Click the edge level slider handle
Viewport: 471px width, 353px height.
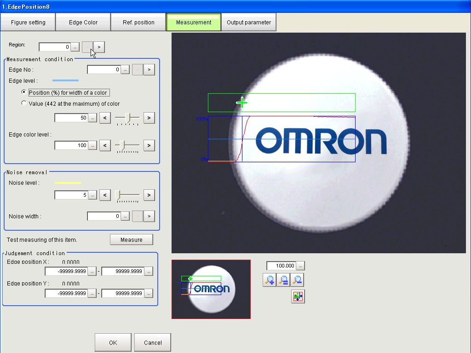click(128, 118)
